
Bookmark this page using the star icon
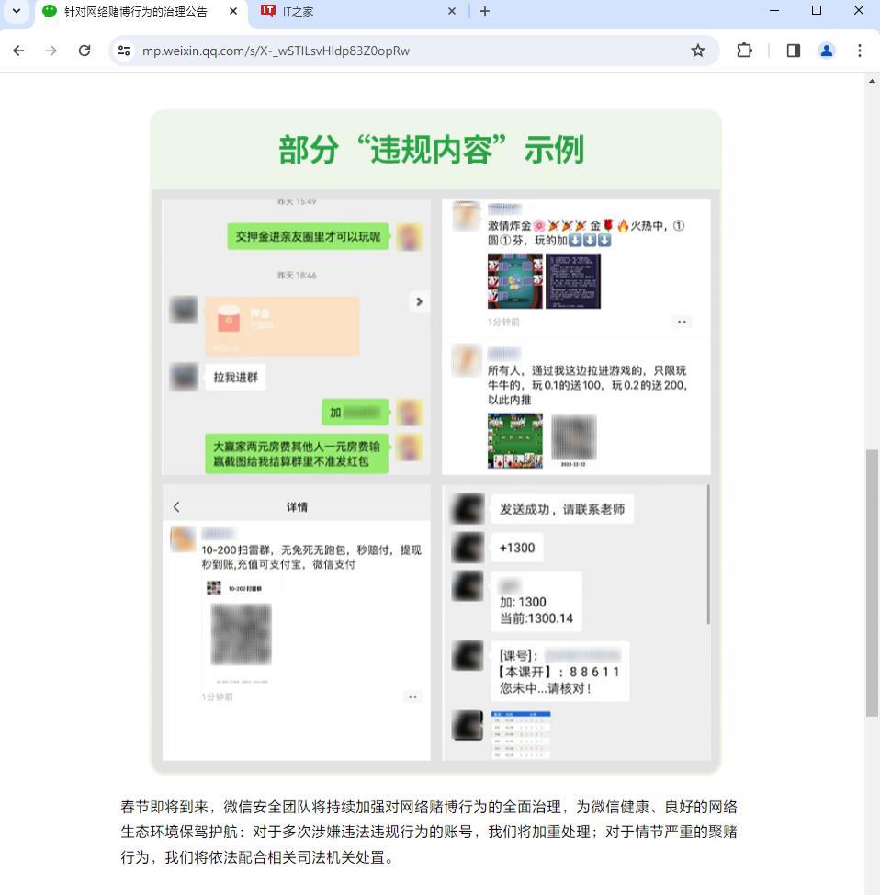click(698, 51)
